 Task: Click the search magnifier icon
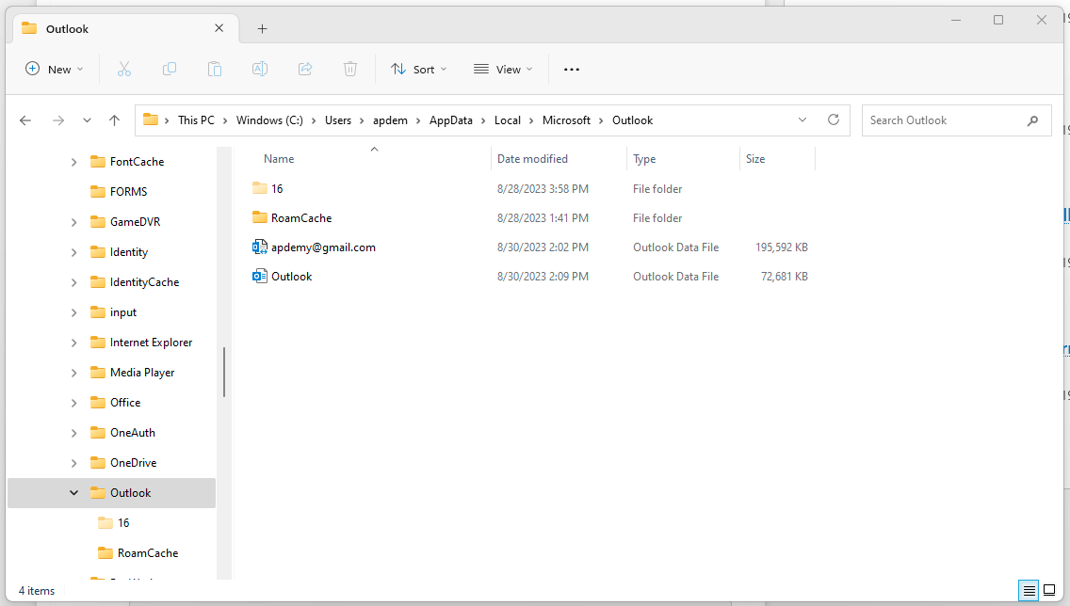(1033, 120)
